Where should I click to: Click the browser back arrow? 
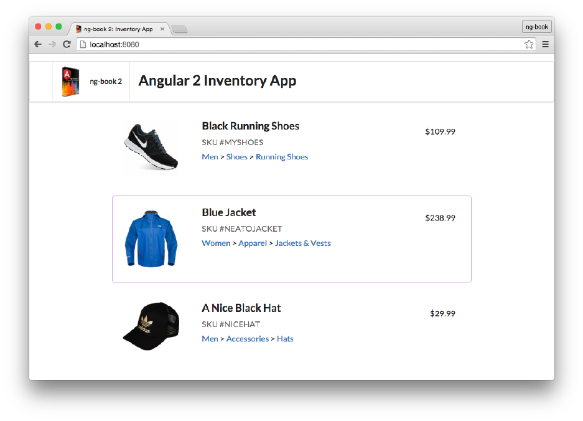38,44
